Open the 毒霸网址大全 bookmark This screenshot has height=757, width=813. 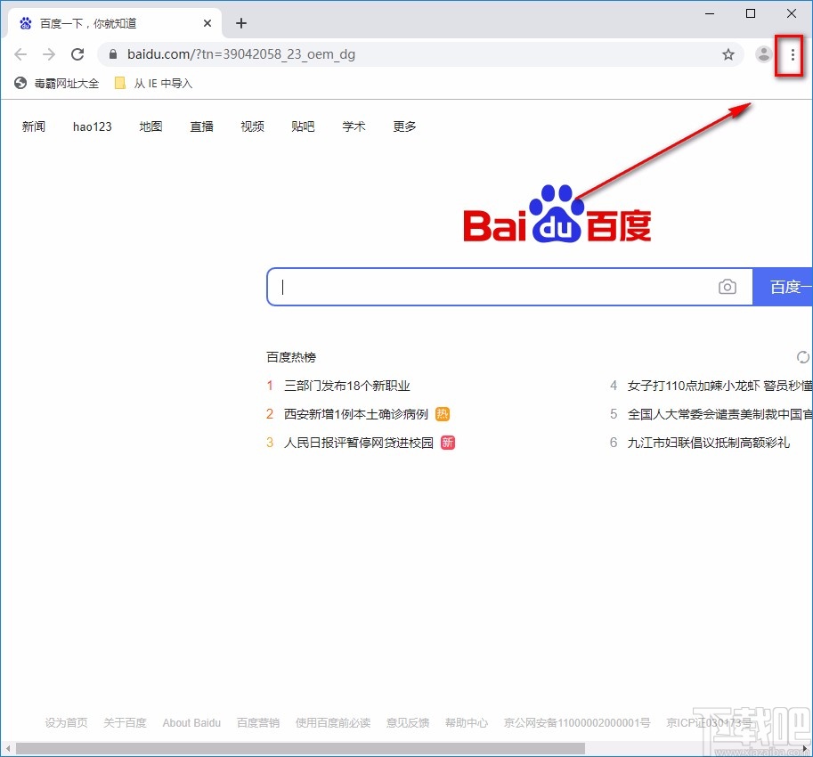point(56,84)
